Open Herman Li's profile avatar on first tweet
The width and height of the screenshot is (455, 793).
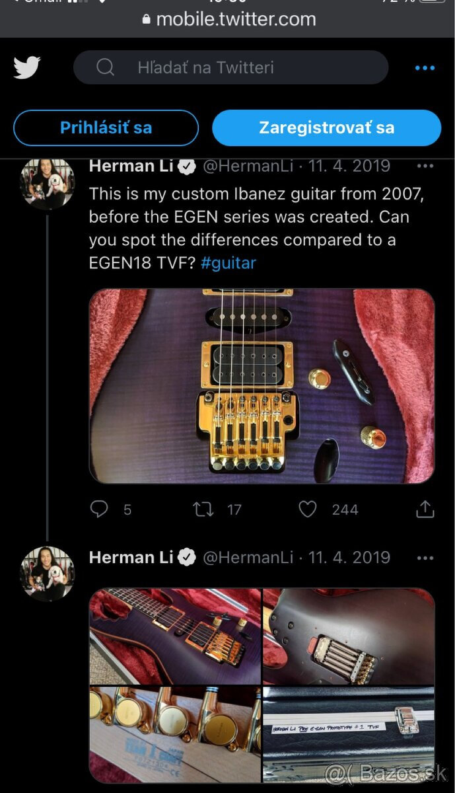(48, 184)
